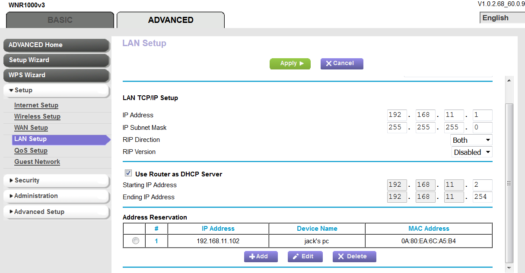The width and height of the screenshot is (525, 273).
Task: Open the RIP Version dropdown
Action: pos(471,152)
